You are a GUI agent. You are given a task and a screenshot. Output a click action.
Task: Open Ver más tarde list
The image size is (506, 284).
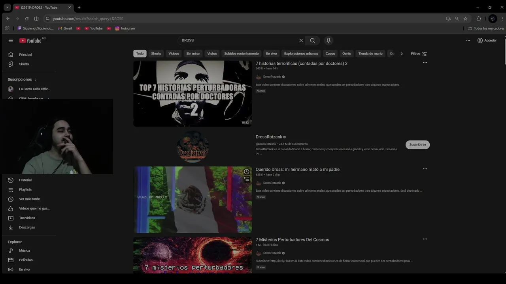click(x=29, y=199)
